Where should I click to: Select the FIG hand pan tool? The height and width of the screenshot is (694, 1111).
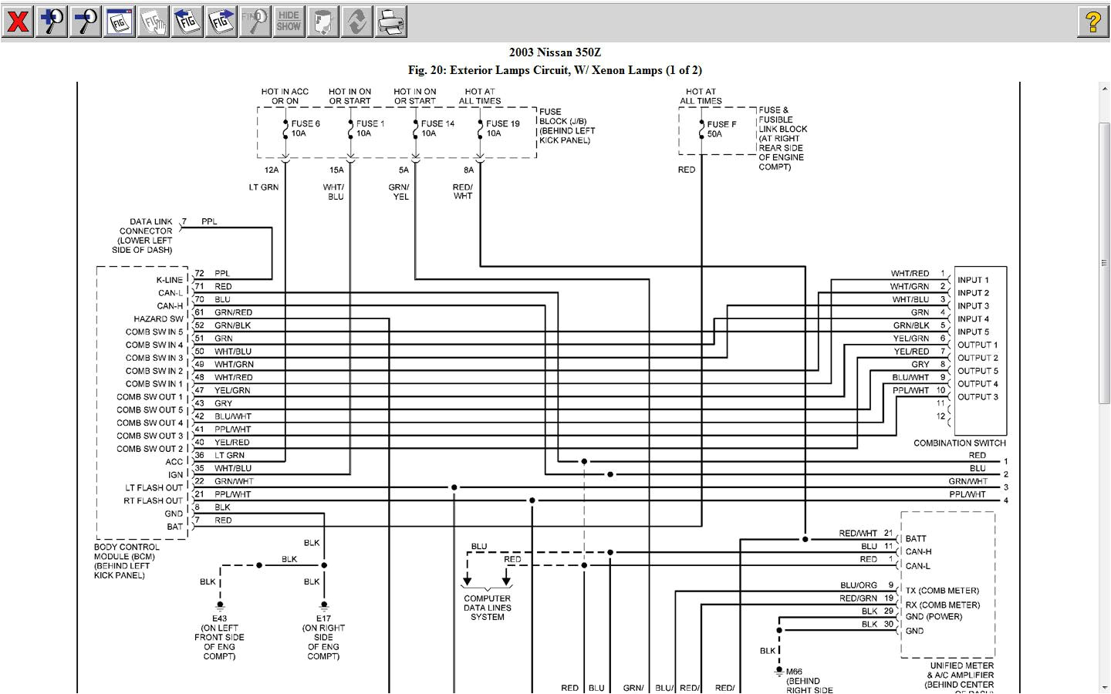click(x=154, y=22)
